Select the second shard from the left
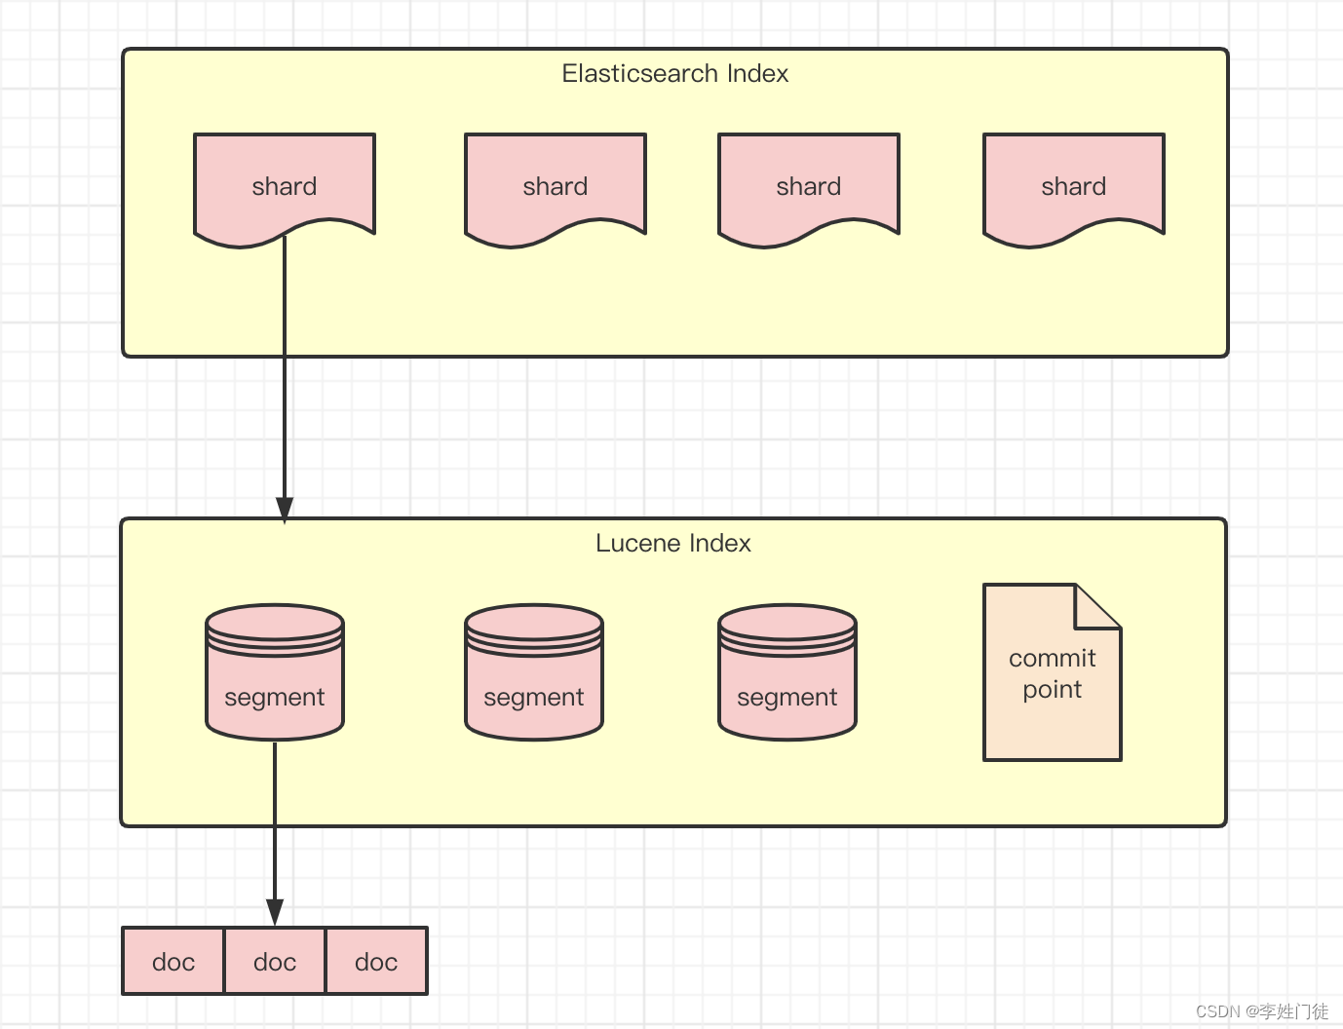 [x=556, y=190]
